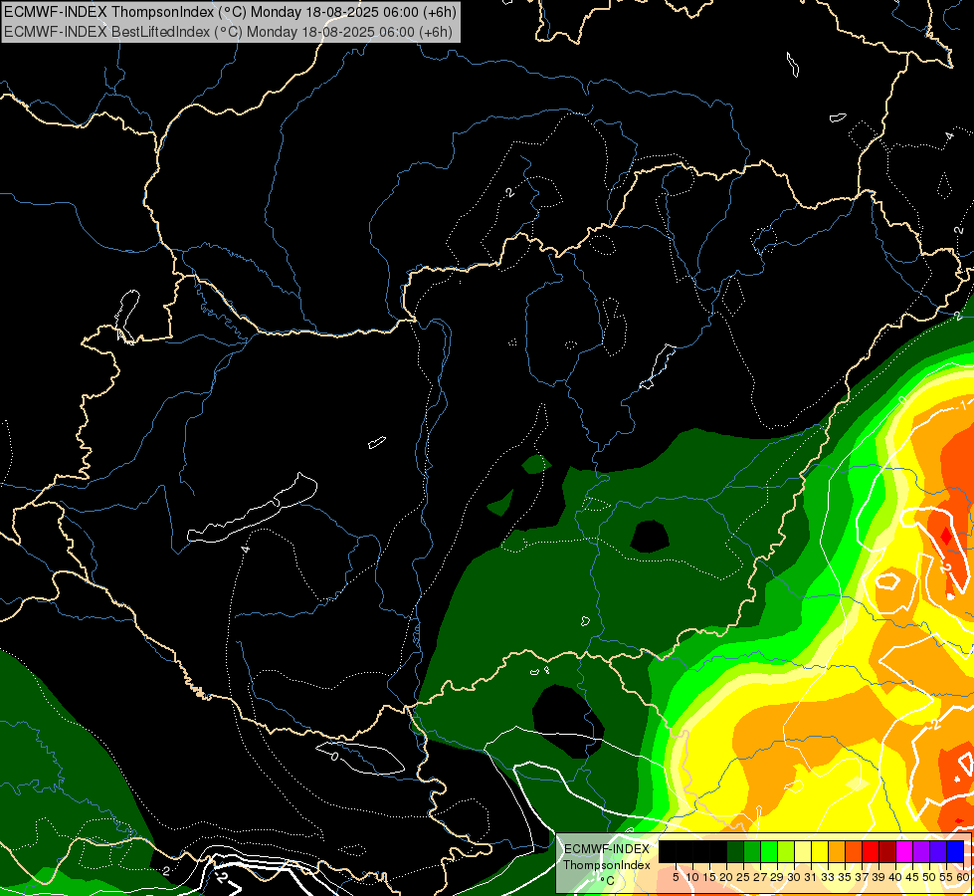The width and height of the screenshot is (974, 896).
Task: Pick the black 10–15 legend swatch
Action: 700,851
